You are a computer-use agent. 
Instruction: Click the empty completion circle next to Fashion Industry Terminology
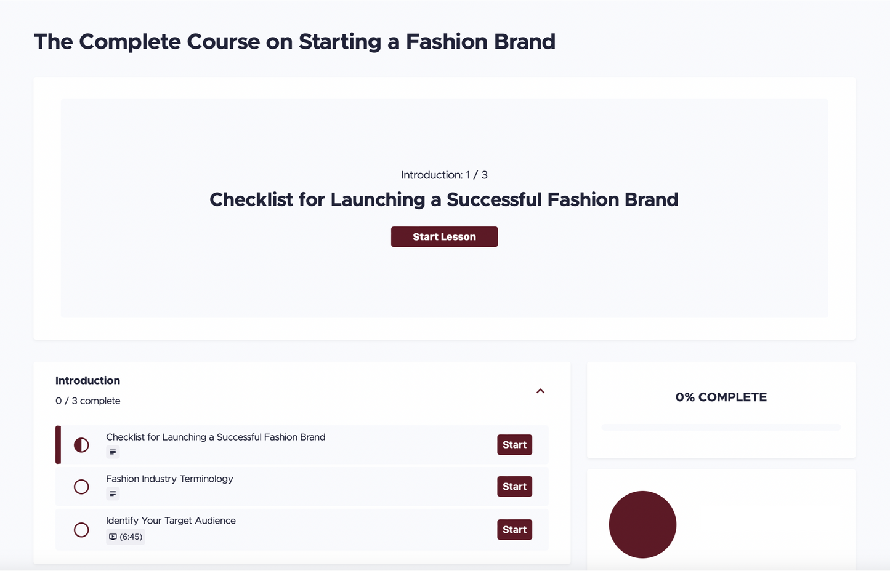pos(81,487)
